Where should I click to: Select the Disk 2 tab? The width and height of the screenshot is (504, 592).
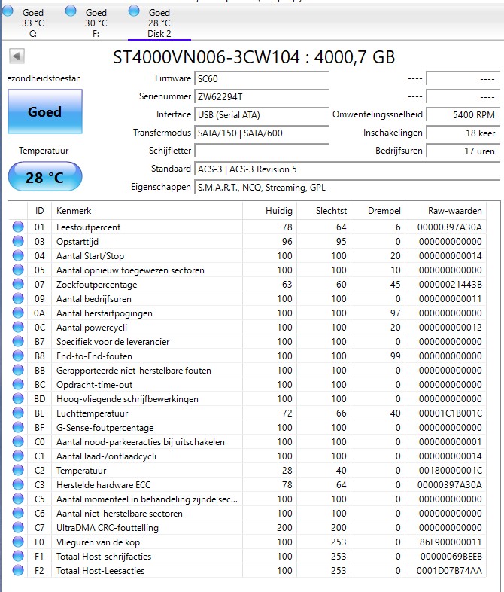159,23
